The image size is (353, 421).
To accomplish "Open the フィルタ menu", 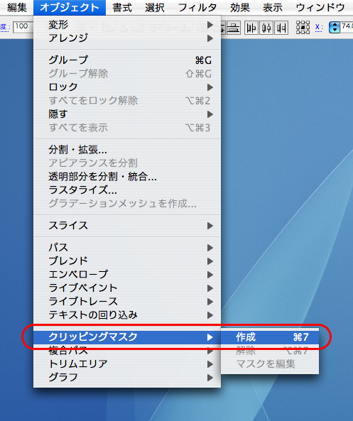I will coord(197,7).
